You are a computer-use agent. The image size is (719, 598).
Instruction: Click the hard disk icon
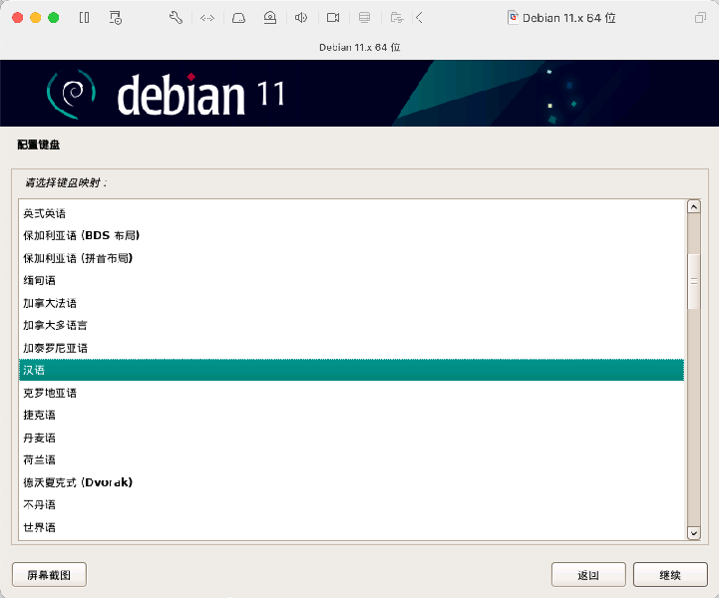[x=238, y=18]
